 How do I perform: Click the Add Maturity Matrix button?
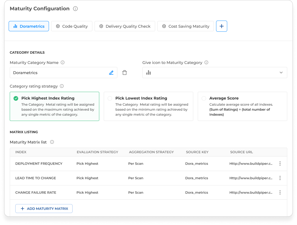pos(44,209)
